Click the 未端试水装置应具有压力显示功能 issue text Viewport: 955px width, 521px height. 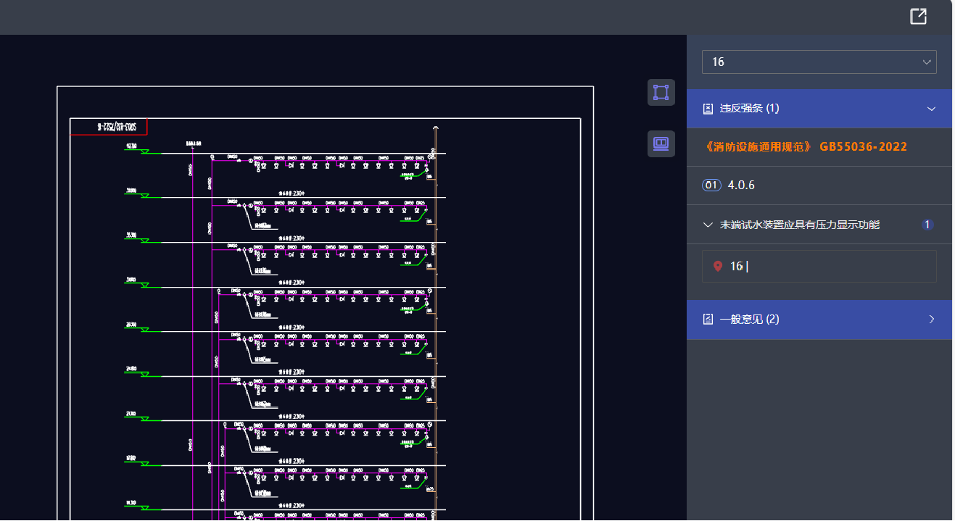(x=799, y=225)
